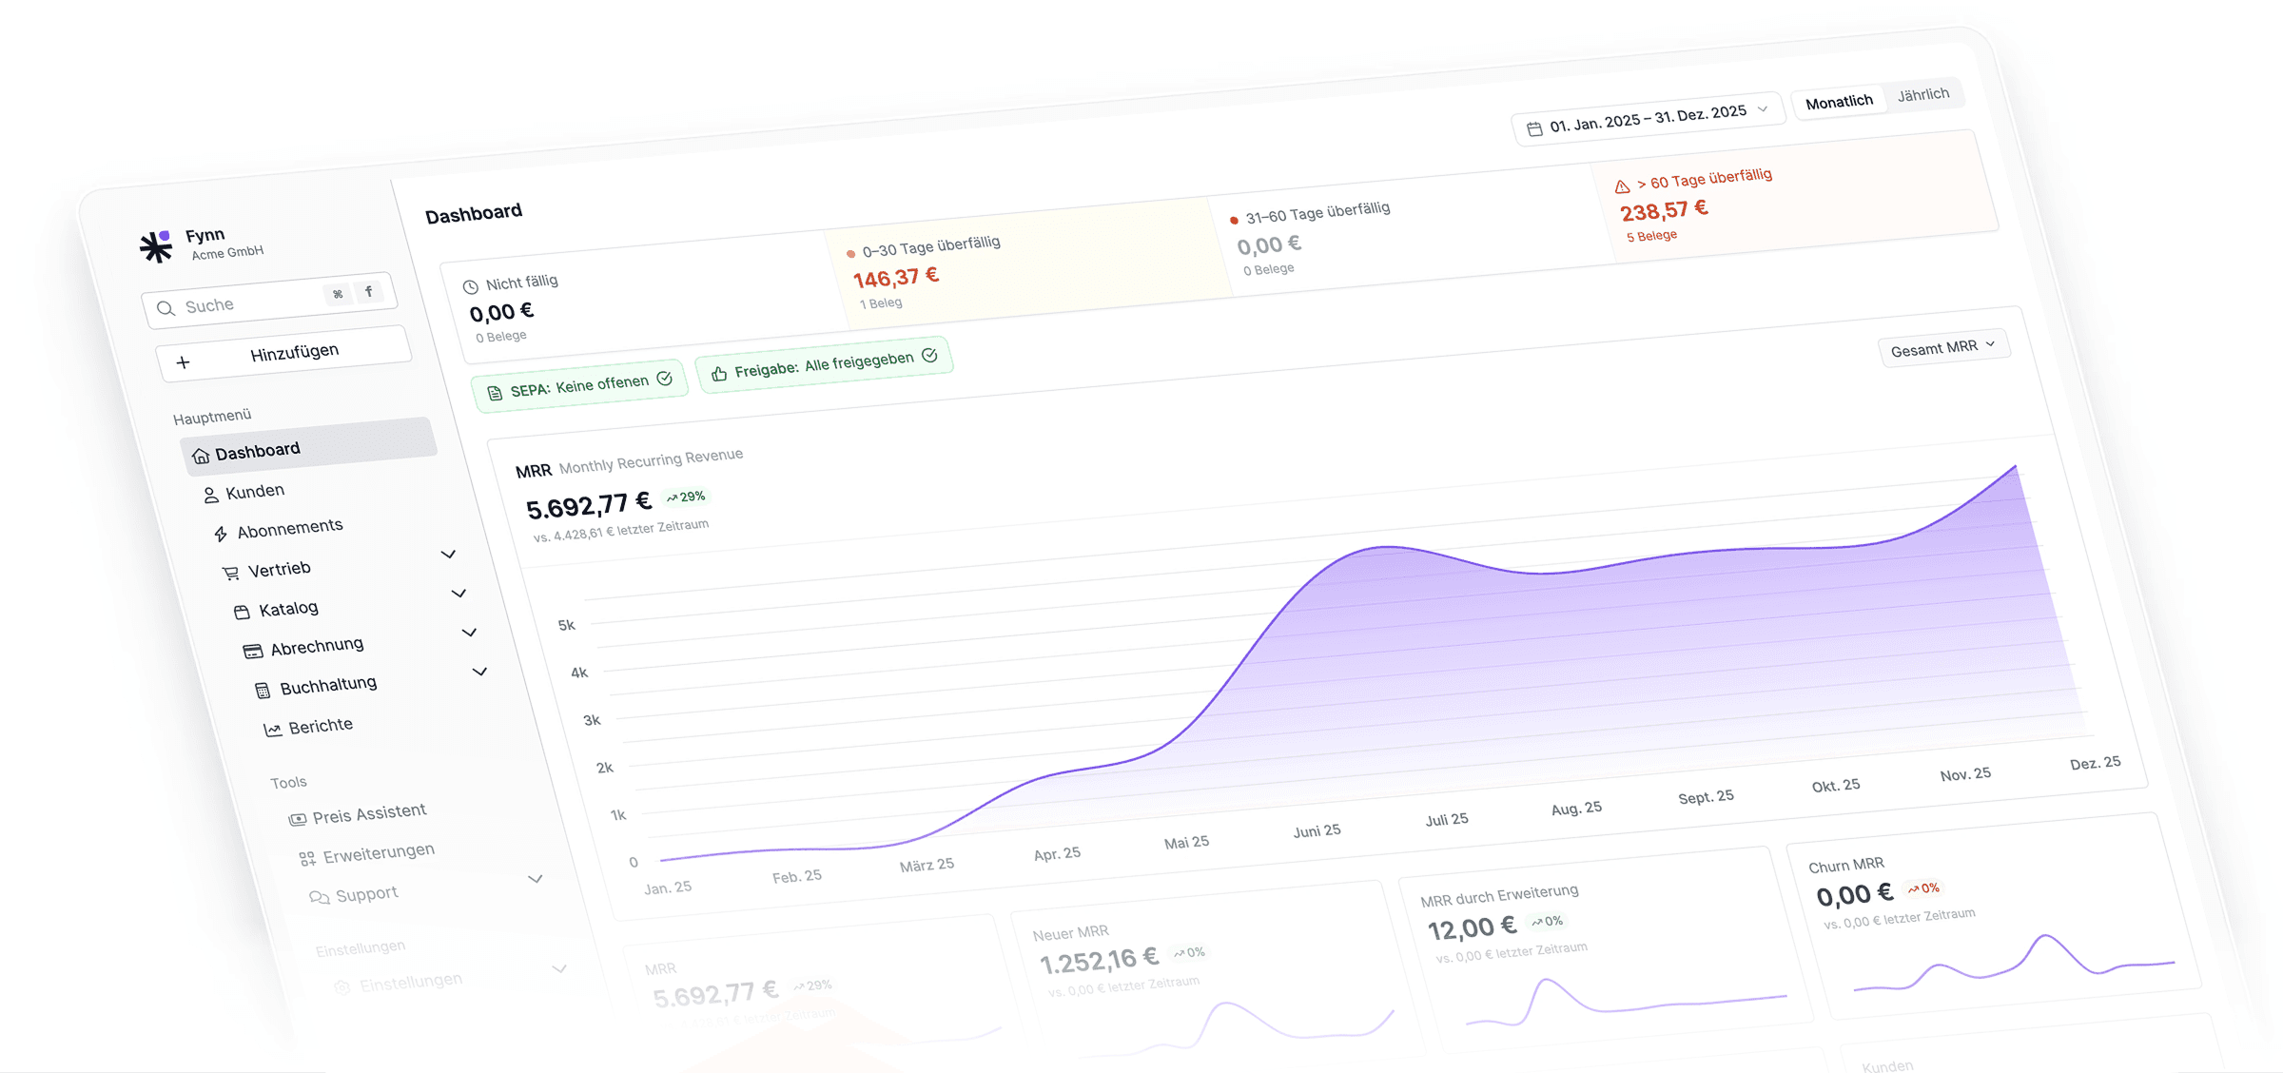The height and width of the screenshot is (1073, 2283).
Task: Click the calendar icon in date range
Action: pyautogui.click(x=1534, y=128)
